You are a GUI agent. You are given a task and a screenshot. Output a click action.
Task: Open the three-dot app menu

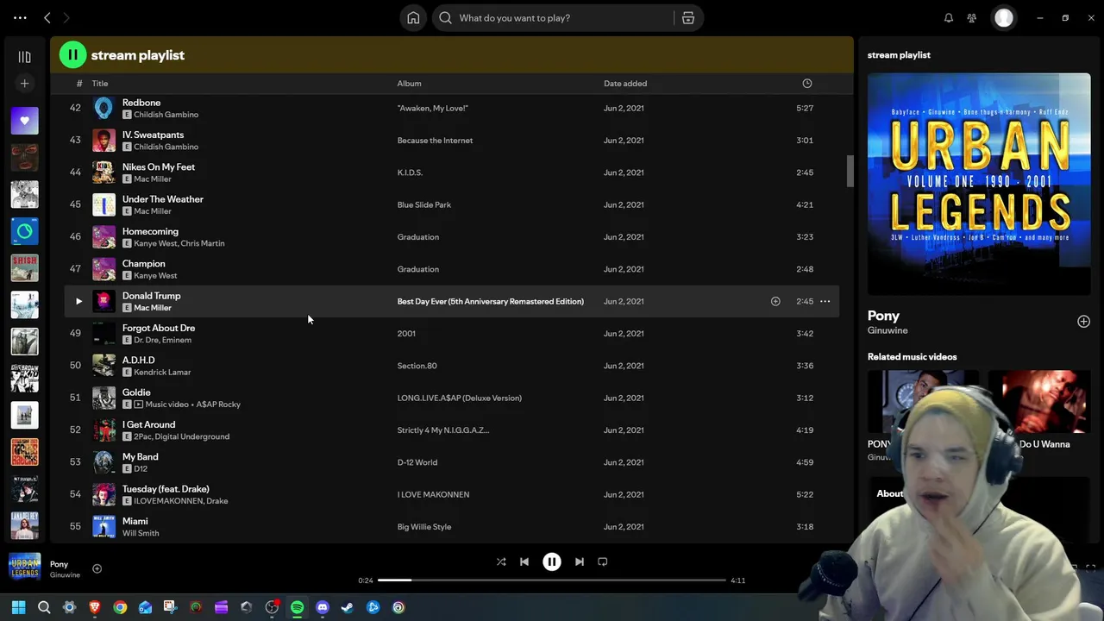[x=20, y=18]
